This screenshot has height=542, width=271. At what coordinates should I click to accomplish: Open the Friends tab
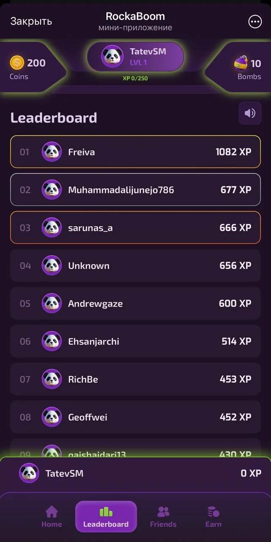(163, 517)
